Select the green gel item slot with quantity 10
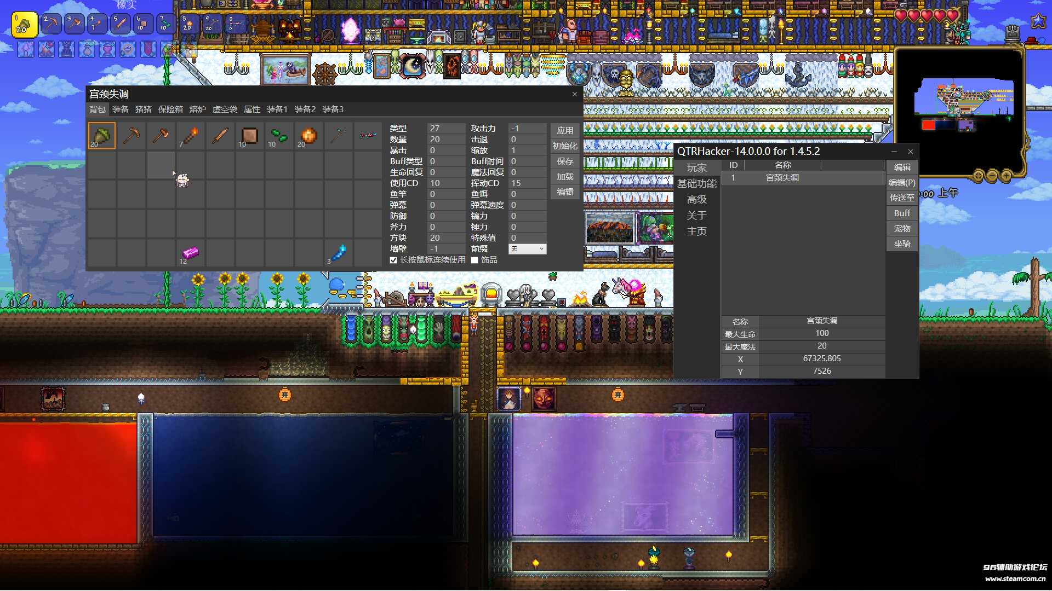This screenshot has height=591, width=1052. click(x=279, y=135)
